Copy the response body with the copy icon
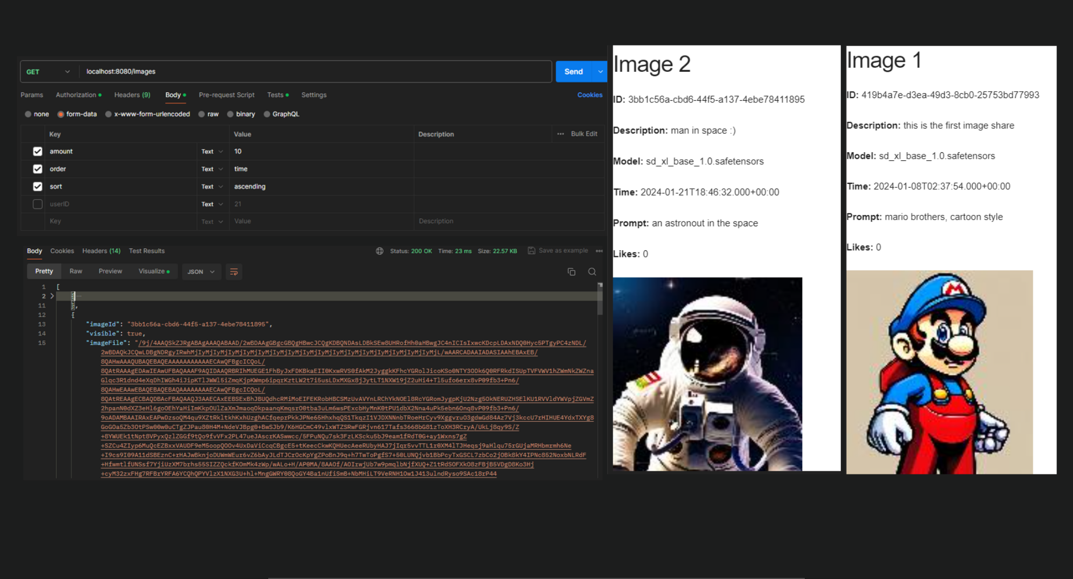Screen dimensions: 1073x579 571,272
